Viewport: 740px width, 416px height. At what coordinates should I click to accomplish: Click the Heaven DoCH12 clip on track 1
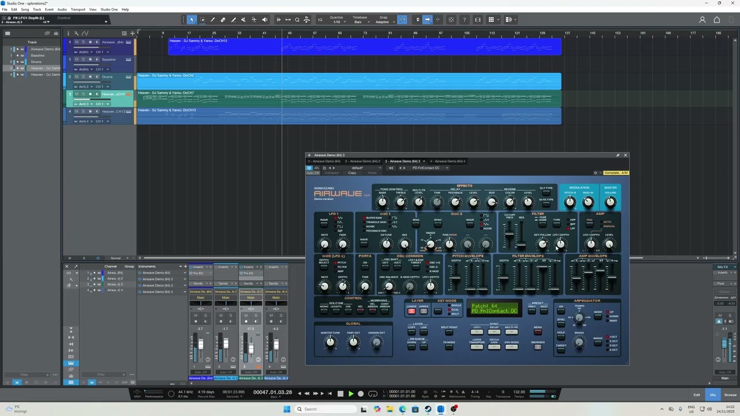(364, 47)
